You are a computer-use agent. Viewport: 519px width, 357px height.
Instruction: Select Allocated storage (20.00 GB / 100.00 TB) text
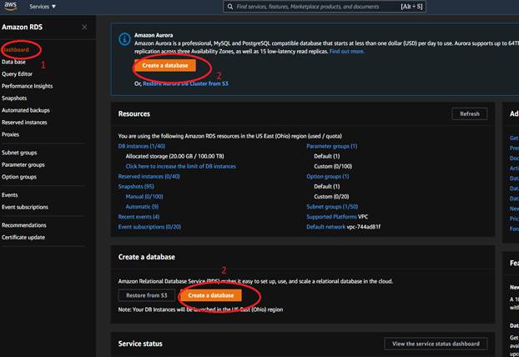point(174,156)
